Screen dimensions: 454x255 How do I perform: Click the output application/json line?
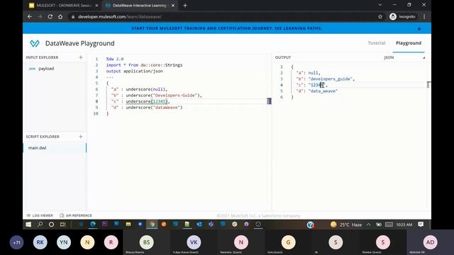(x=134, y=71)
